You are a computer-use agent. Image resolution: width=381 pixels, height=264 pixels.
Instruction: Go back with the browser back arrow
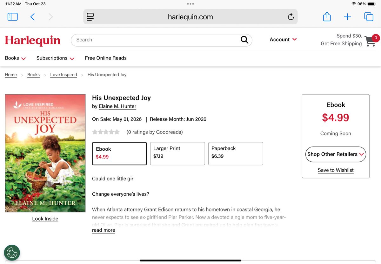click(32, 17)
